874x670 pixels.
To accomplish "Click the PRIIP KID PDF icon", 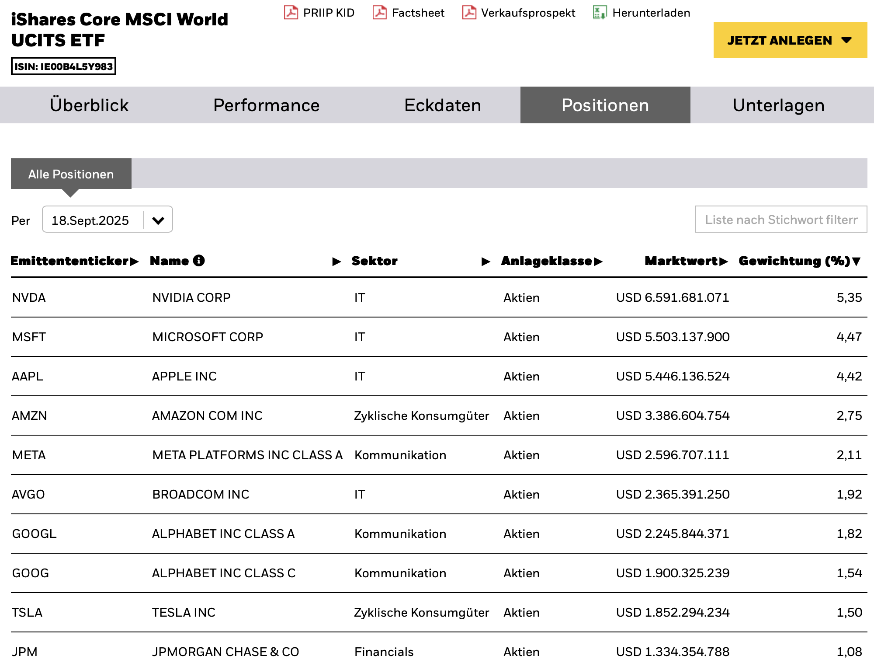I will [x=291, y=12].
